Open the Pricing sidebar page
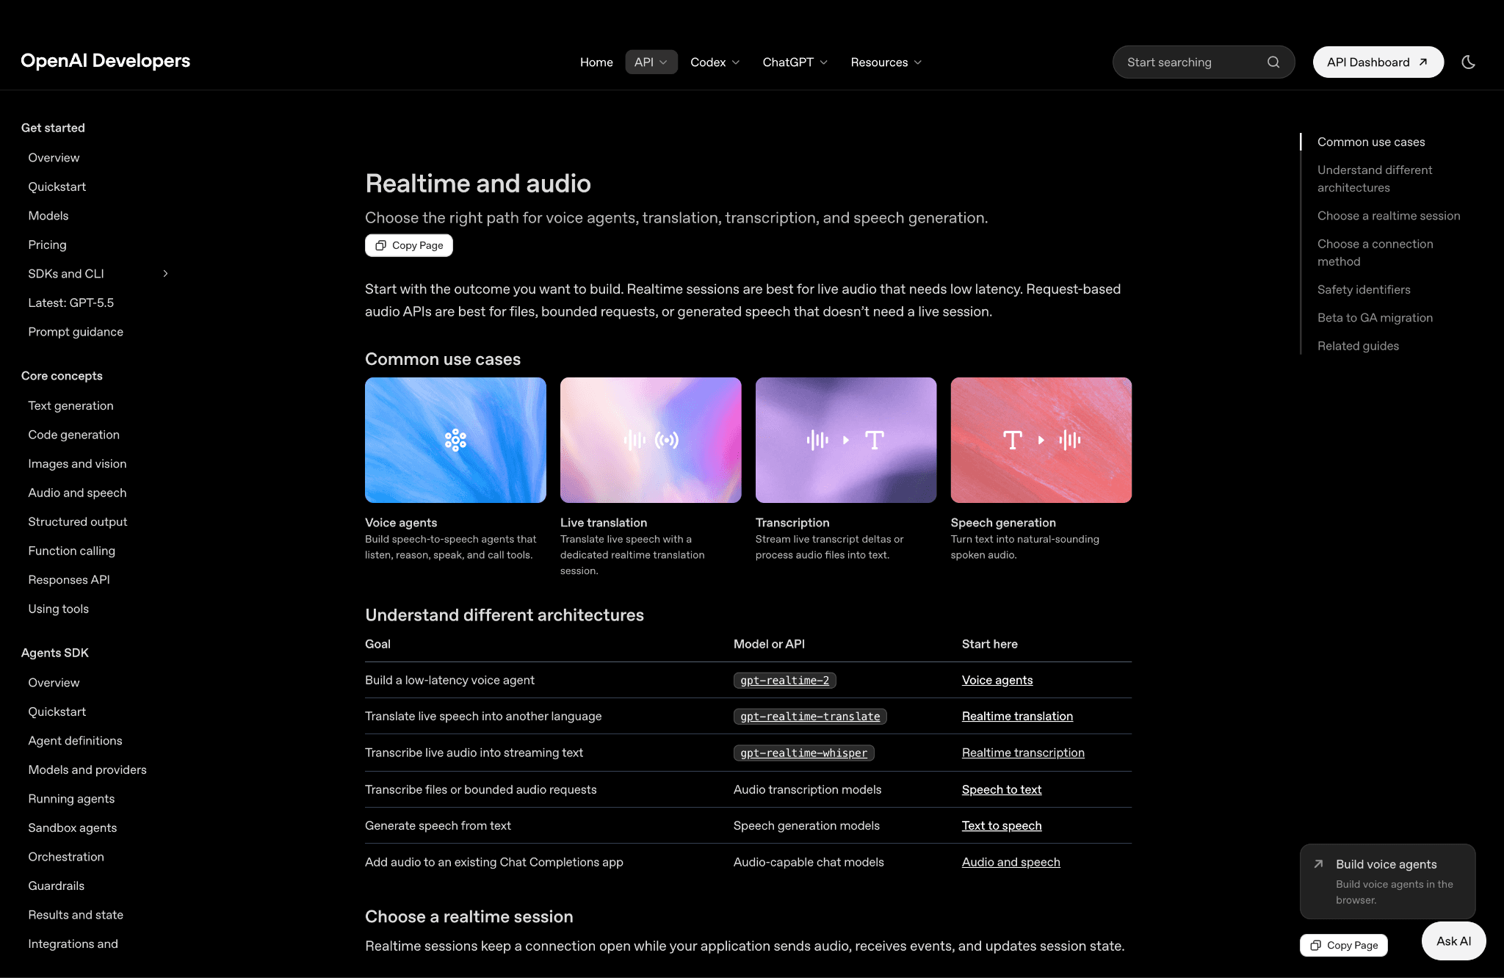The image size is (1504, 978). point(47,245)
